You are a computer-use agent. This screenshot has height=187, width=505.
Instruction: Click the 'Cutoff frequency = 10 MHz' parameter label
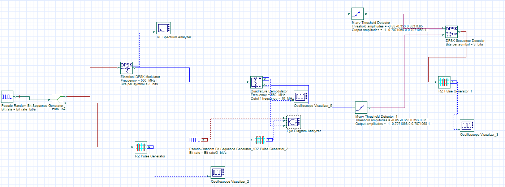coord(272,99)
